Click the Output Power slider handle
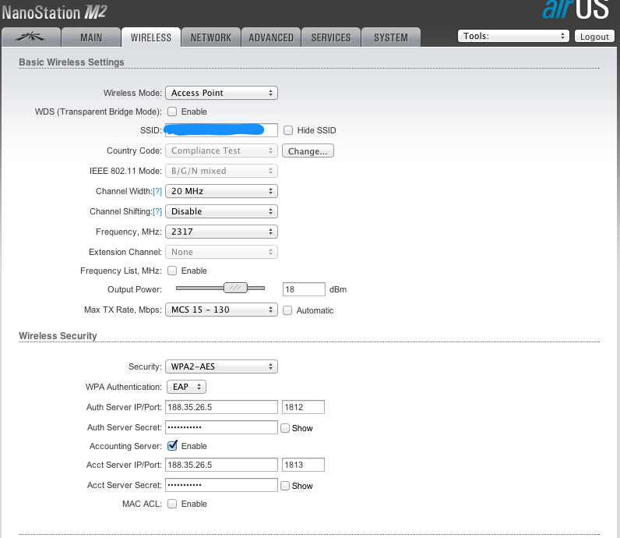 coord(234,288)
